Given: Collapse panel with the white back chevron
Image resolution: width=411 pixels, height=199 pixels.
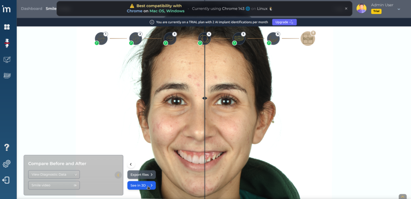Looking at the screenshot, I should (x=130, y=164).
